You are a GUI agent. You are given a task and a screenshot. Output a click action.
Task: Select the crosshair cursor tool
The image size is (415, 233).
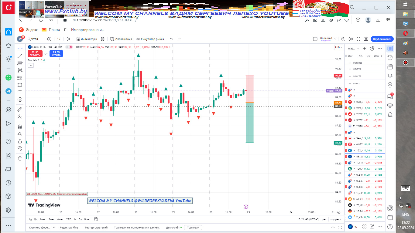coord(20,49)
